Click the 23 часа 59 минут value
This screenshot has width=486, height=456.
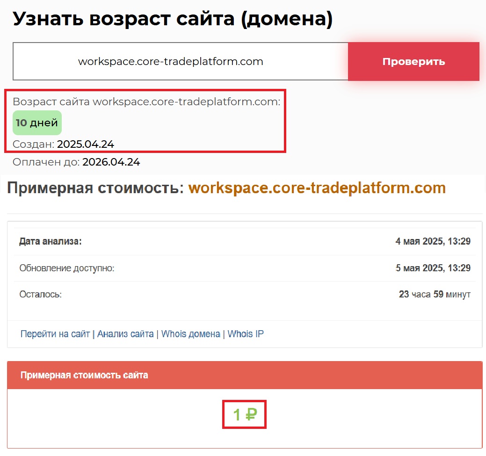[x=435, y=295]
